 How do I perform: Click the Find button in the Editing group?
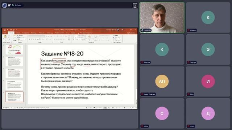tap(116, 36)
